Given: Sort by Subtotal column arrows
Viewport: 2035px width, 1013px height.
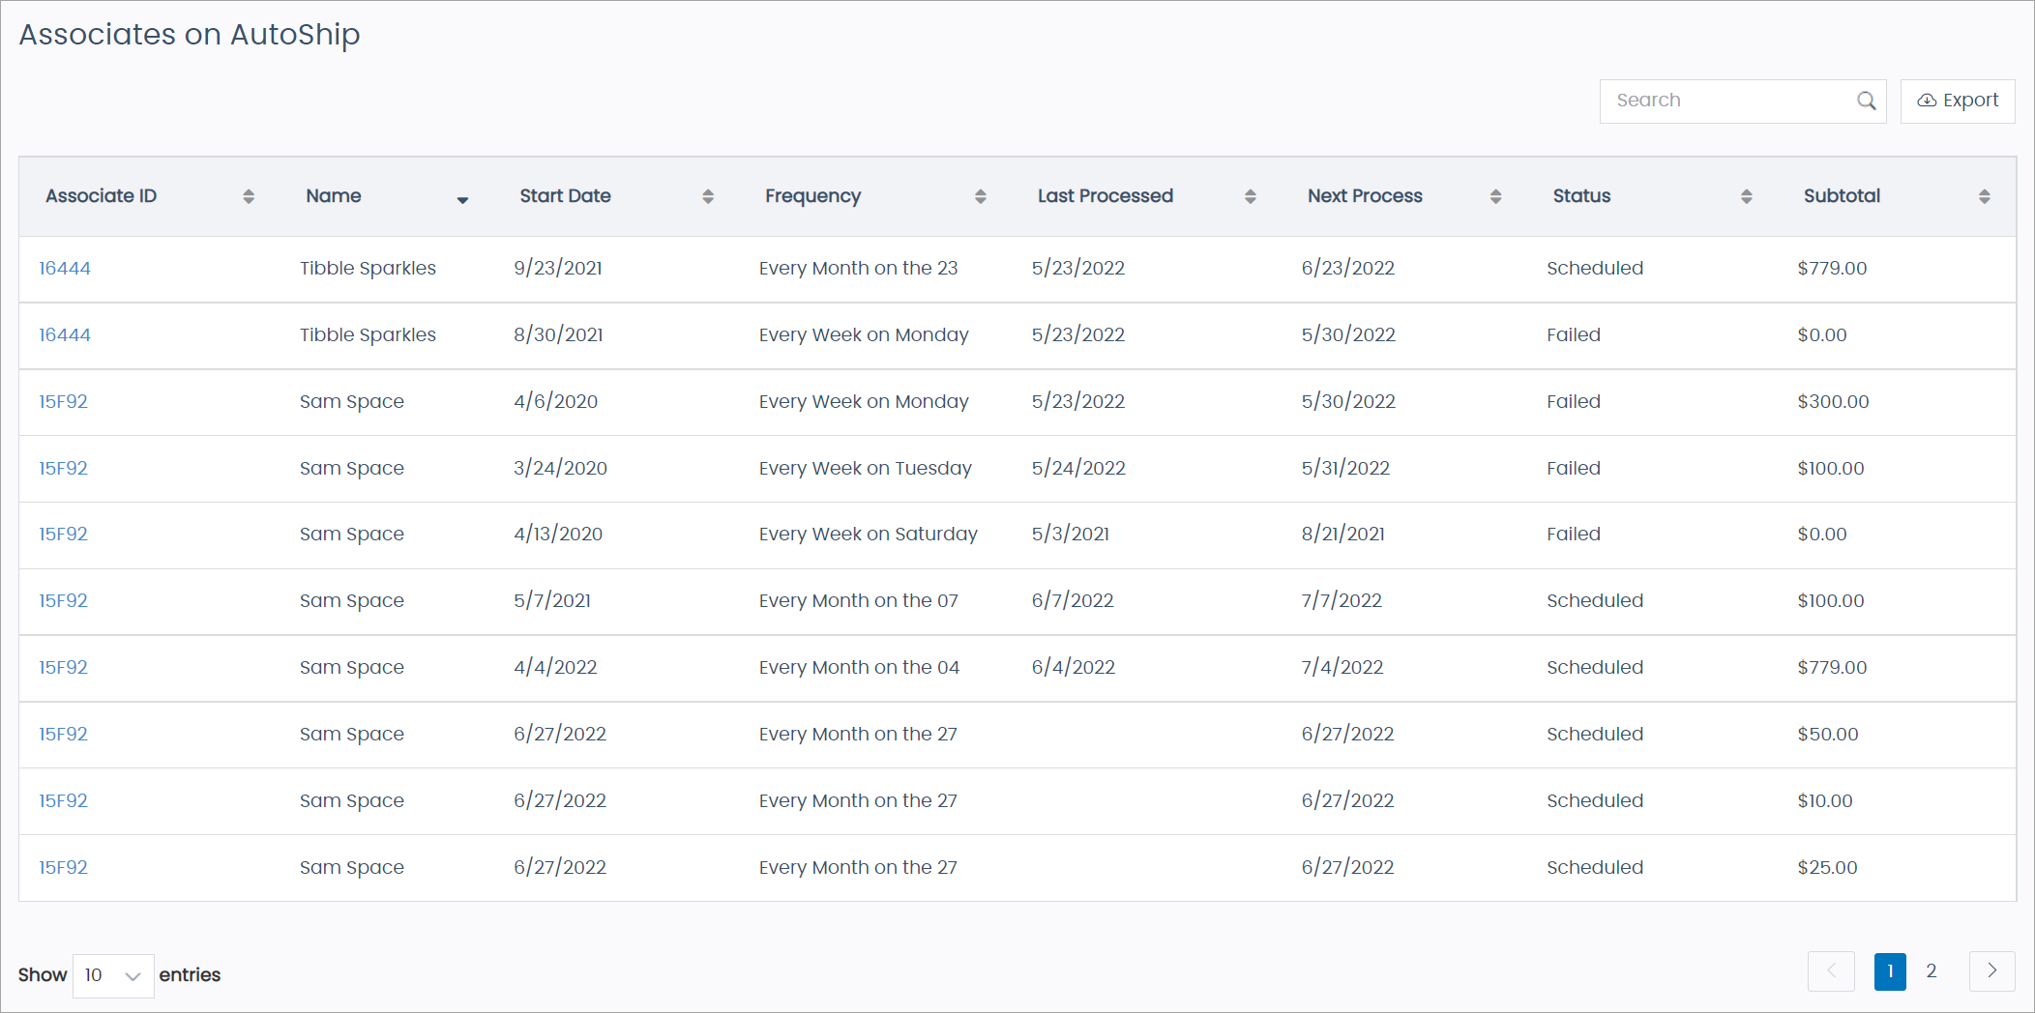Looking at the screenshot, I should pos(1984,196).
